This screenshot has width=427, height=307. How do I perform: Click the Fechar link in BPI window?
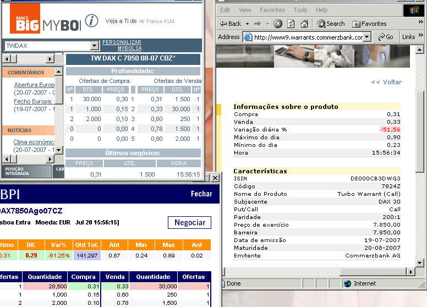click(201, 194)
